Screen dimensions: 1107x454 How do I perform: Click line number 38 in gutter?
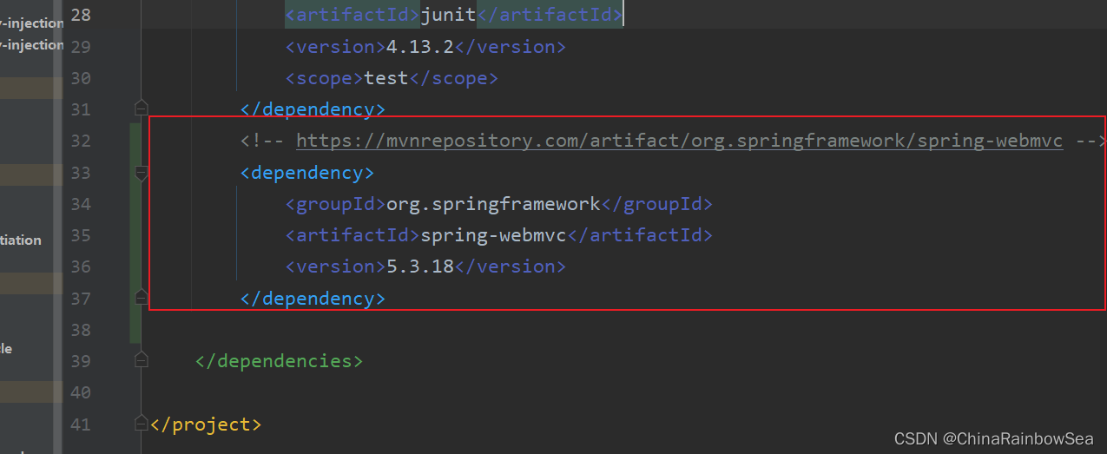(x=80, y=330)
